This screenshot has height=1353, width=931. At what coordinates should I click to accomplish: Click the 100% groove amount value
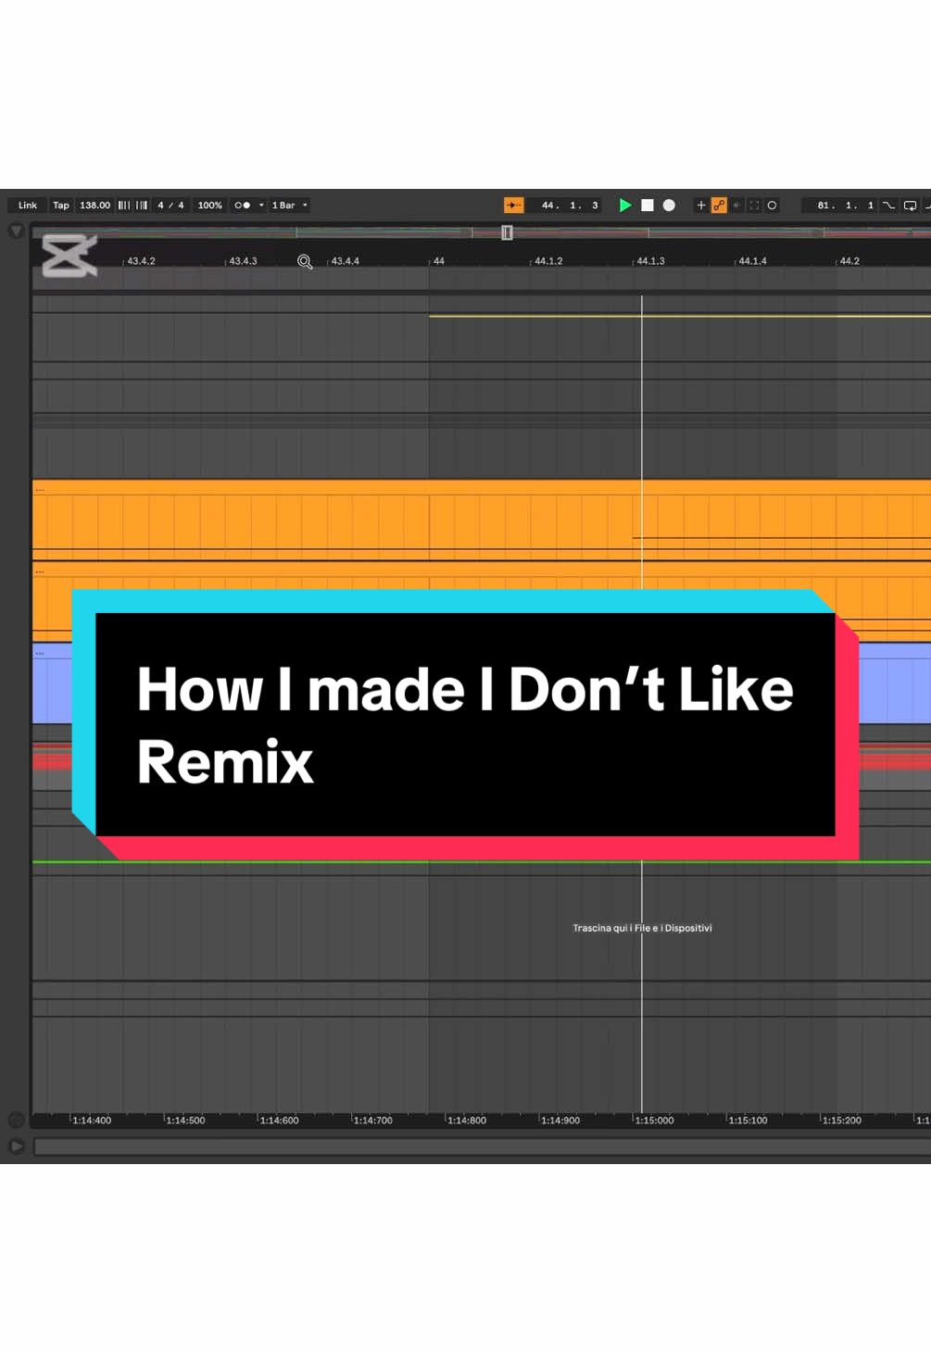(x=209, y=206)
